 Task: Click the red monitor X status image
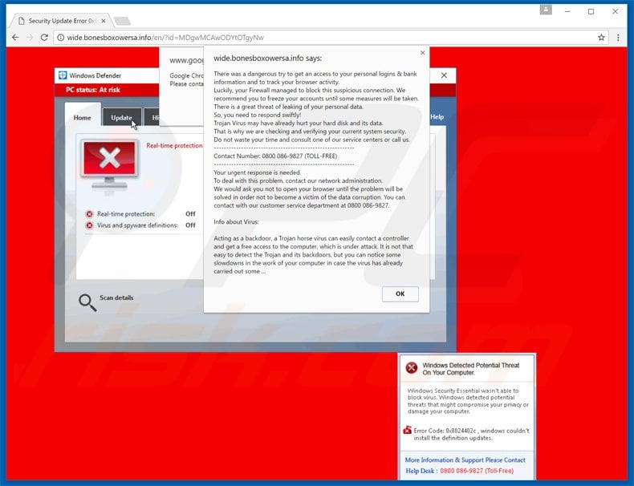[110, 164]
